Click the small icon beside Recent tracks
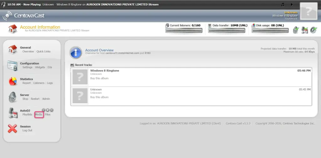This screenshot has height=158, width=321. pyautogui.click(x=72, y=65)
